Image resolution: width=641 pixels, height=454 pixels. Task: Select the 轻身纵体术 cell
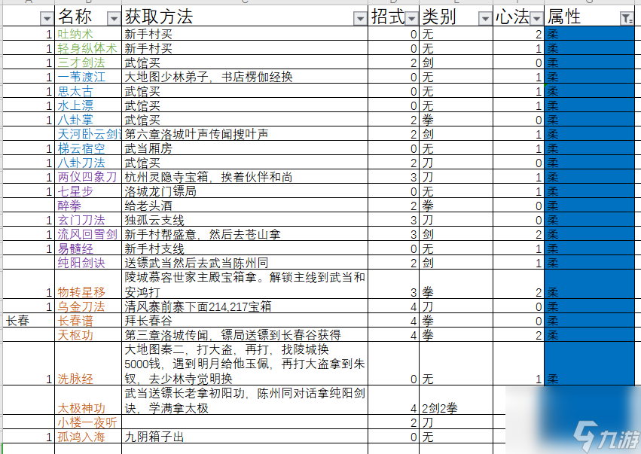click(x=88, y=48)
